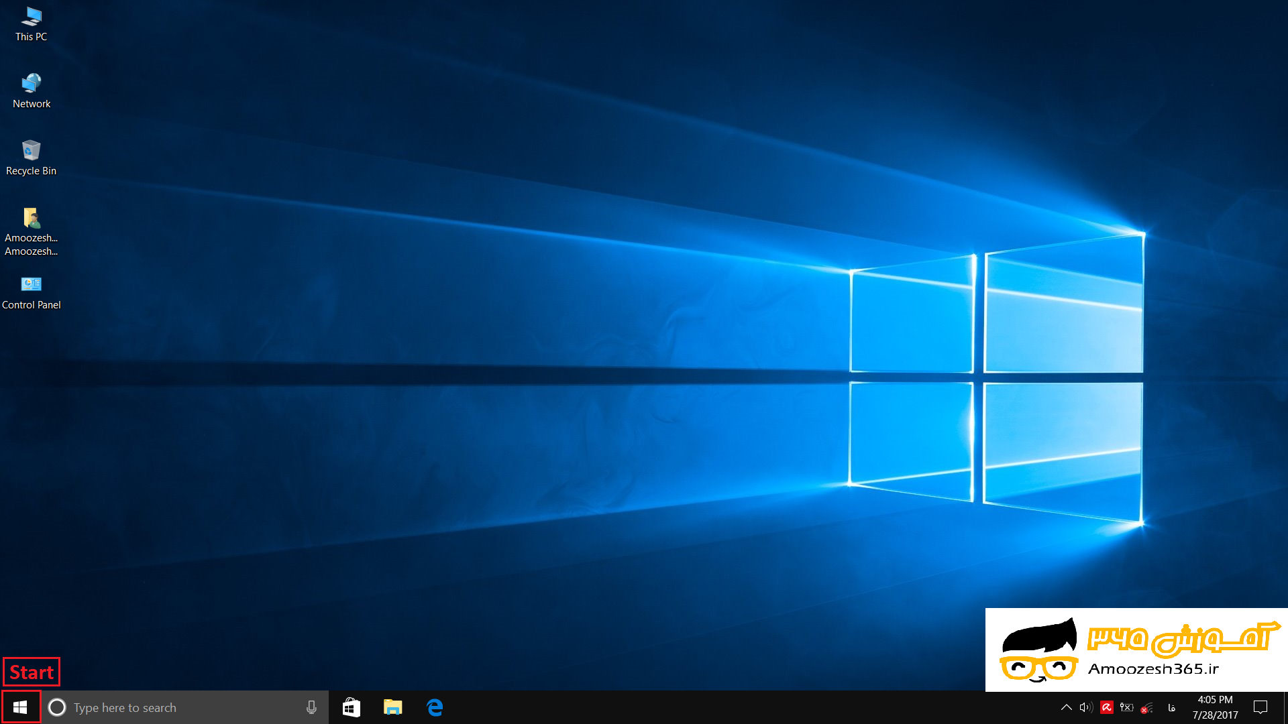The width and height of the screenshot is (1288, 724).
Task: Launch Microsoft Store from the taskbar
Action: coord(352,707)
